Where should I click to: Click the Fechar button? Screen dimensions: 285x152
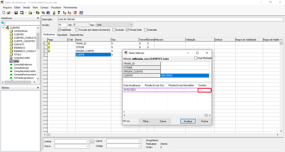pyautogui.click(x=205, y=121)
